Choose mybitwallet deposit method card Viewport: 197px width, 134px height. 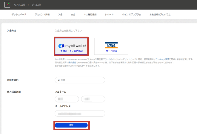click(x=71, y=46)
